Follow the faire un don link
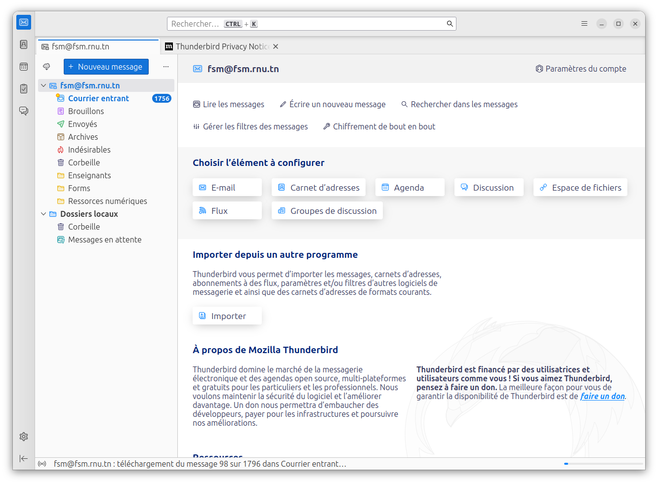The image size is (658, 484). click(603, 396)
